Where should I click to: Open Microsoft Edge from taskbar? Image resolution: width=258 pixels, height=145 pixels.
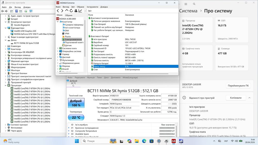[x=144, y=141]
